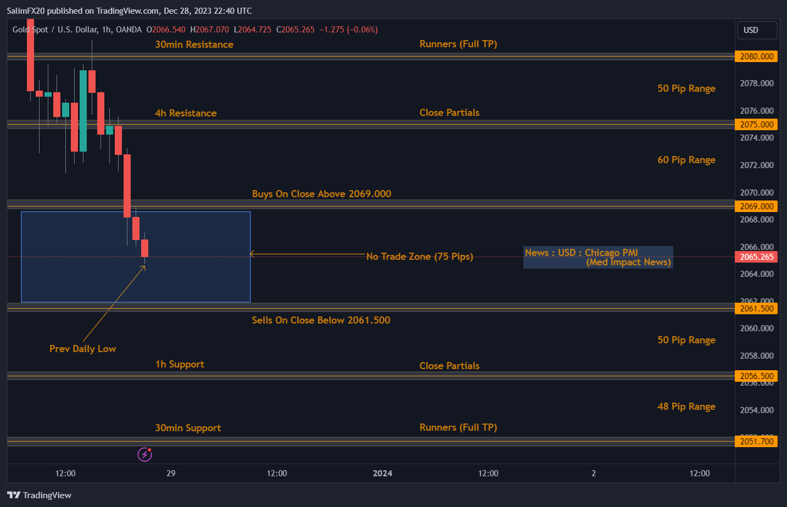Click the orange 2069.000 price label
787x507 pixels.
tap(756, 206)
